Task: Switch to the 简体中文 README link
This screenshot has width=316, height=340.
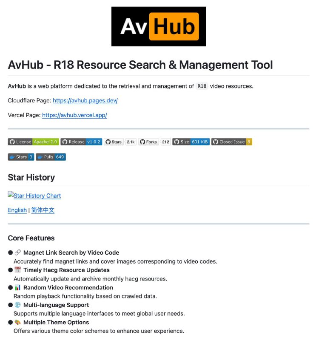Action: (x=43, y=210)
